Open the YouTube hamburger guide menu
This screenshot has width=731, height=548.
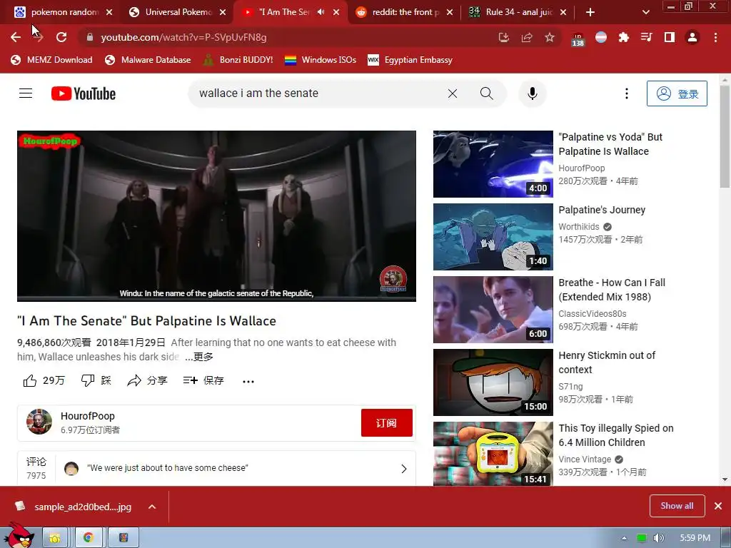click(26, 93)
